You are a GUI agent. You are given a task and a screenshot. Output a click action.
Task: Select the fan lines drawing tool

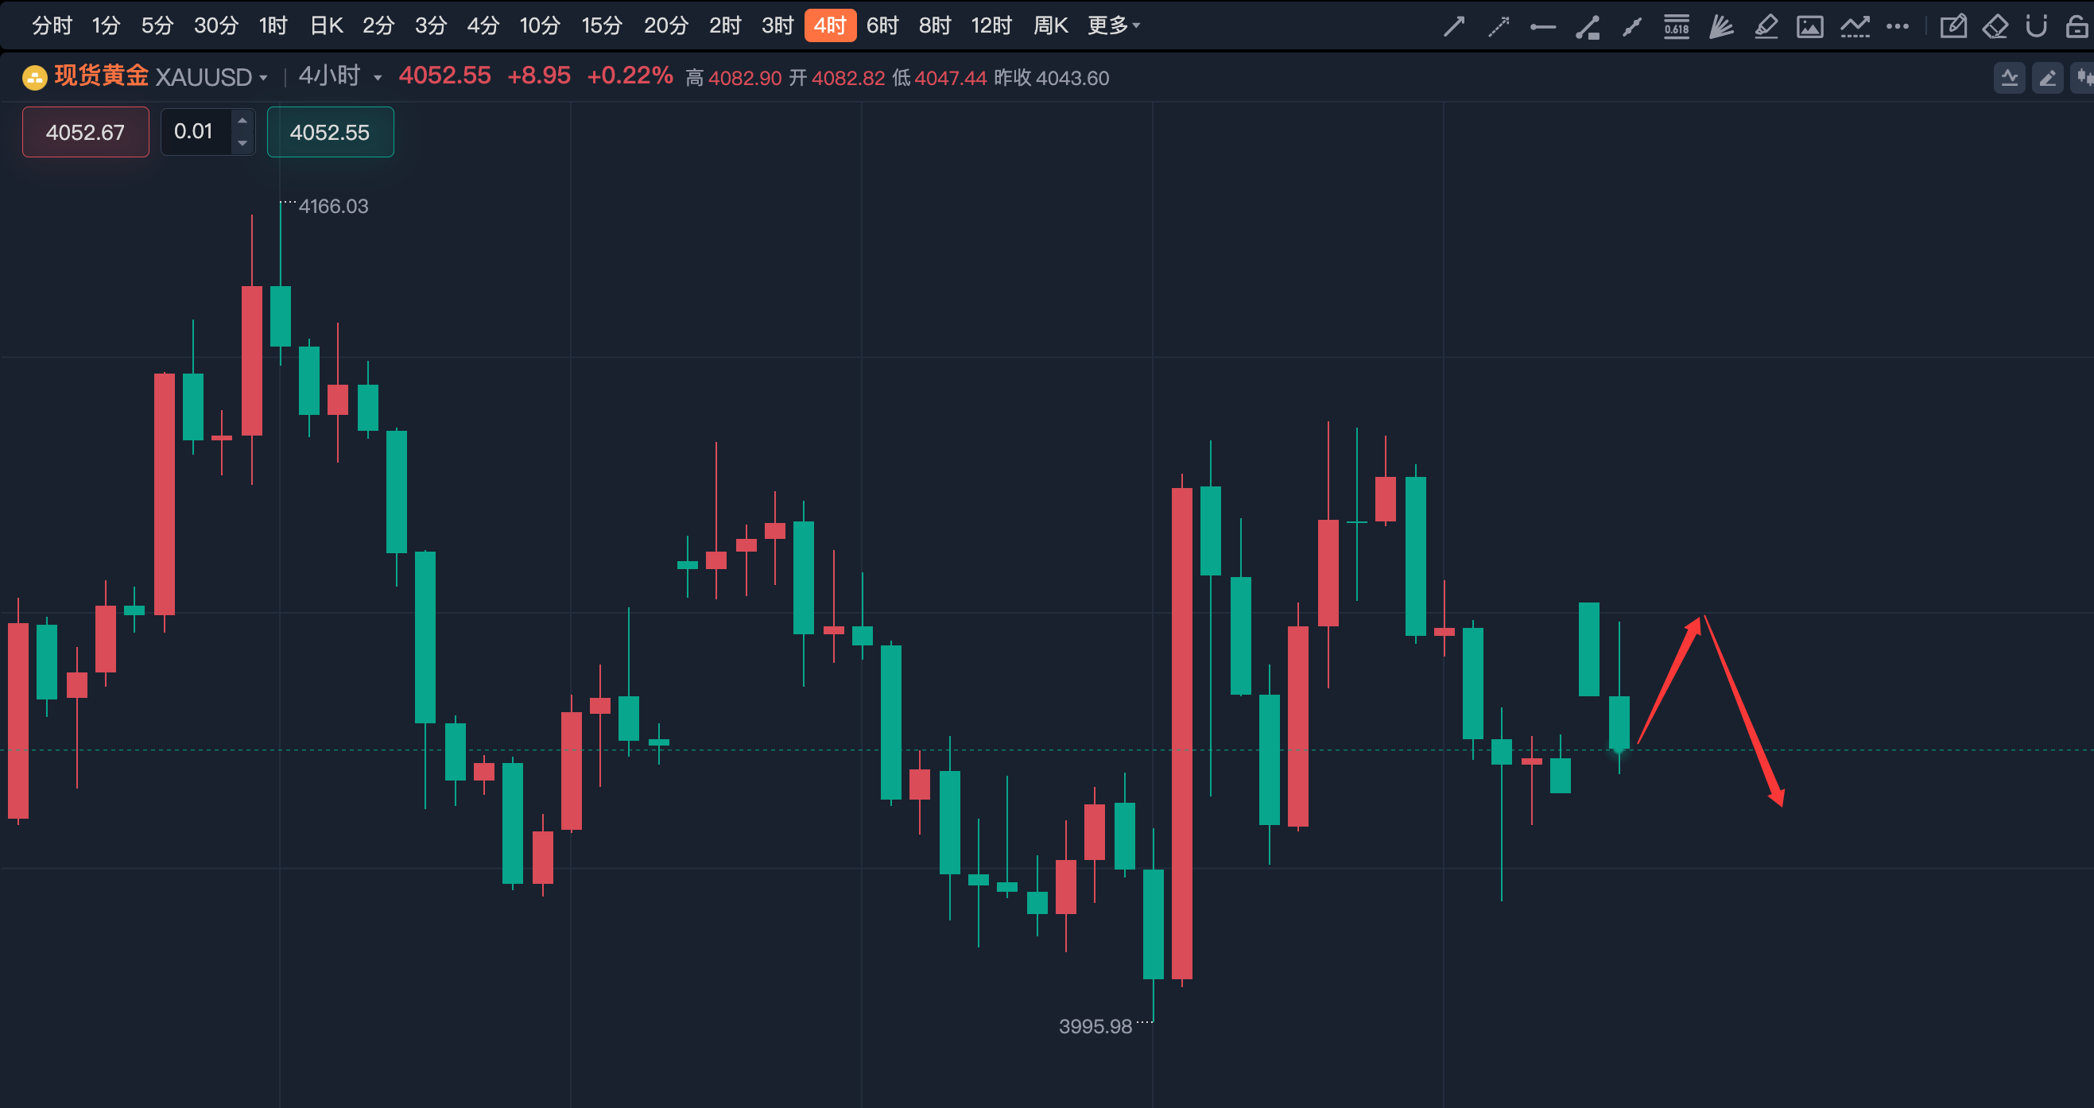click(x=1721, y=27)
